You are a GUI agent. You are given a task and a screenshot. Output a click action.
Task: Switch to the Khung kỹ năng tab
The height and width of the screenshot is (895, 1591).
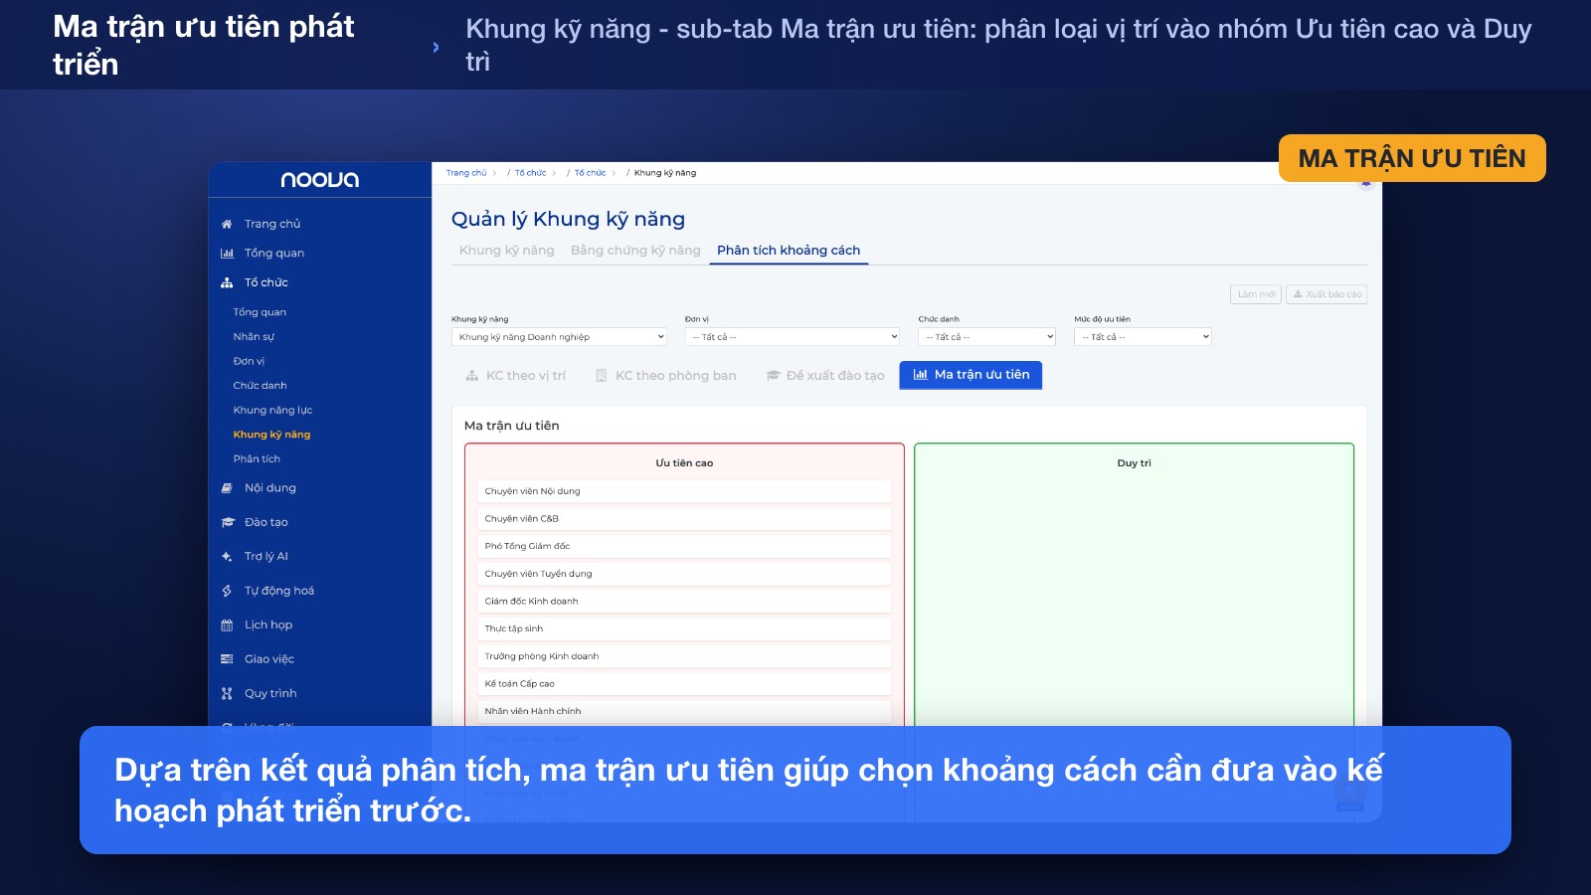507,251
